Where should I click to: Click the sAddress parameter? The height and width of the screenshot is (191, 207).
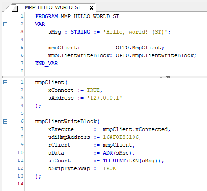click(61, 98)
